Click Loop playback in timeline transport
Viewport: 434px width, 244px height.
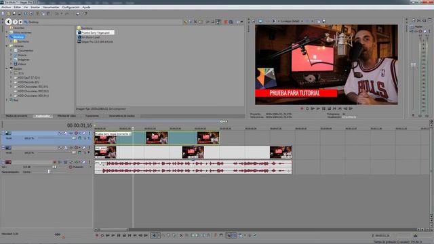point(102,235)
